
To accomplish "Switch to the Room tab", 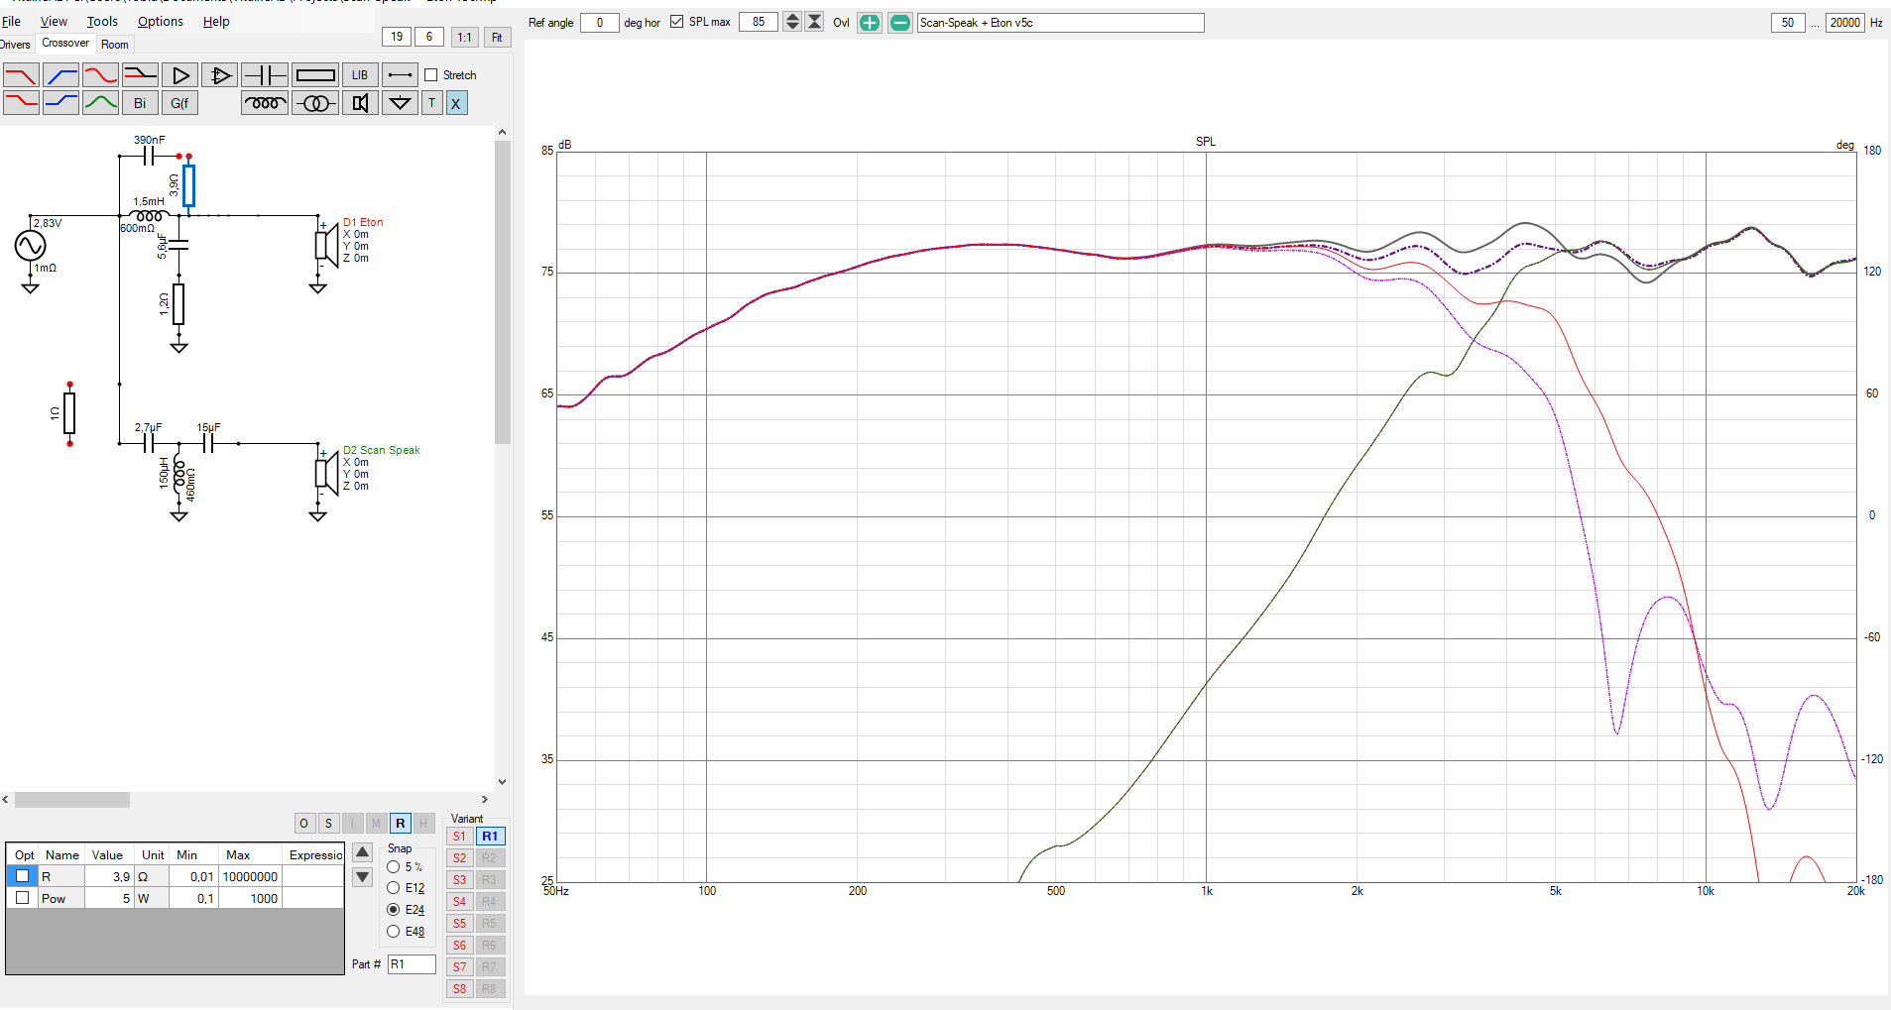I will click(x=115, y=45).
